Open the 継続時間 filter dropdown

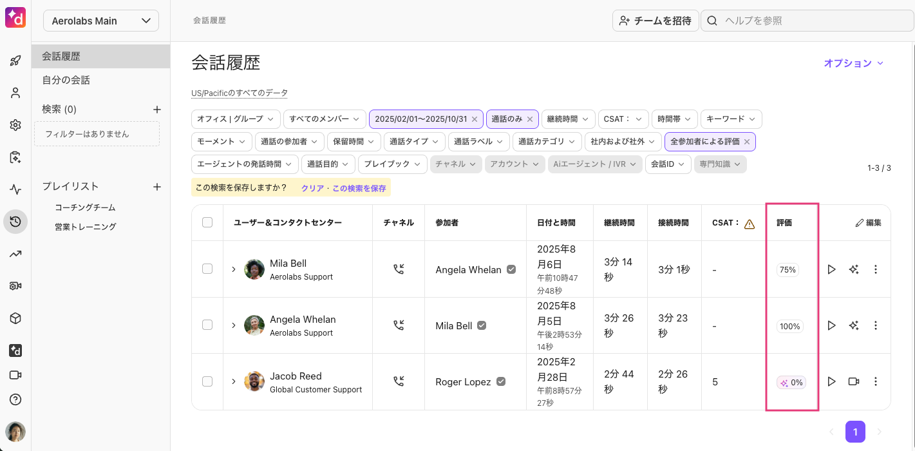568,119
